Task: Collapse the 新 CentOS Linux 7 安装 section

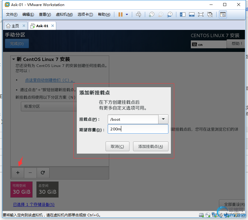Action: tap(14, 59)
